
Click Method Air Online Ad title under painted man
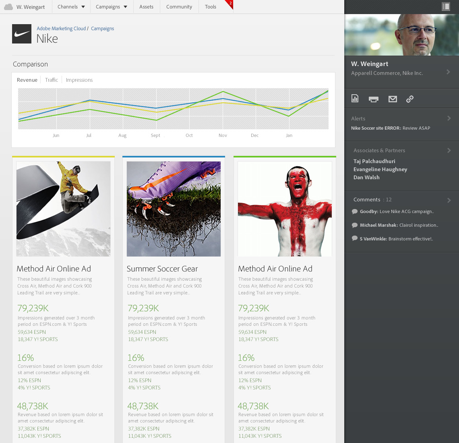coord(275,269)
